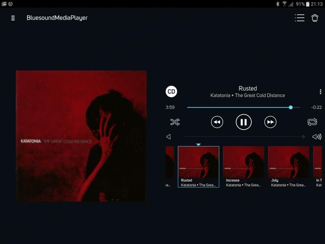
Task: Click the 'Increase' track label text
Action: (233, 180)
